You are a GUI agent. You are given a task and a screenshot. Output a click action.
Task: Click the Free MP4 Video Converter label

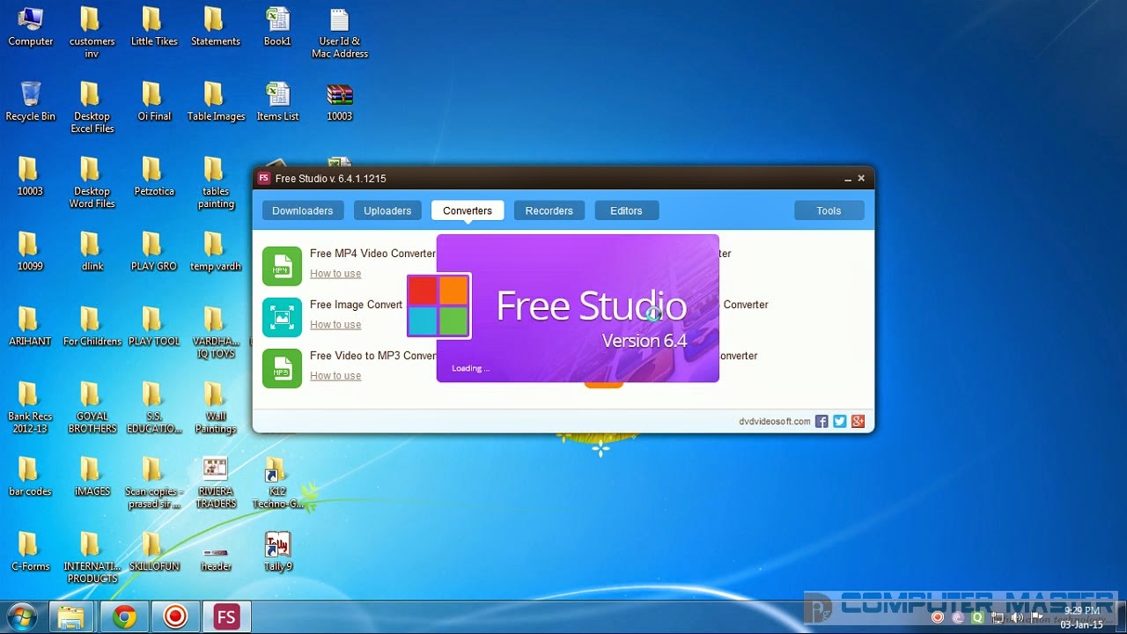[372, 254]
